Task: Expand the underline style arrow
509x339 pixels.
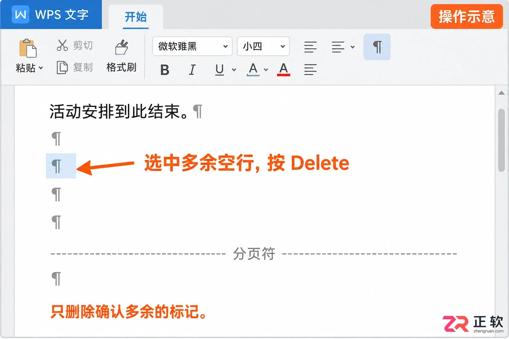Action: 234,70
